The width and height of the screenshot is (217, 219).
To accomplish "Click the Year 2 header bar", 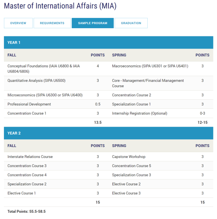I will pyautogui.click(x=108, y=133).
